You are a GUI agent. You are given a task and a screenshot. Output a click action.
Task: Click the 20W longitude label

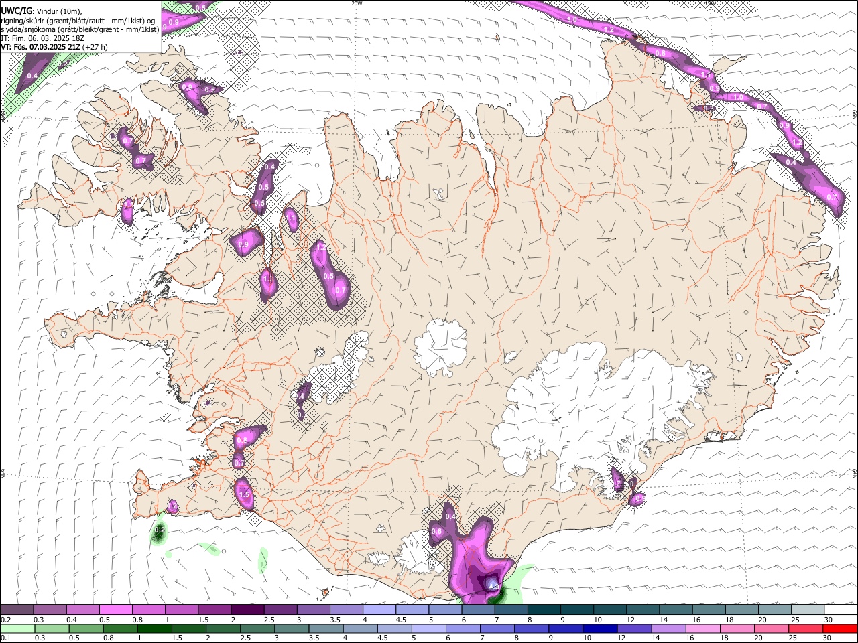tap(357, 3)
